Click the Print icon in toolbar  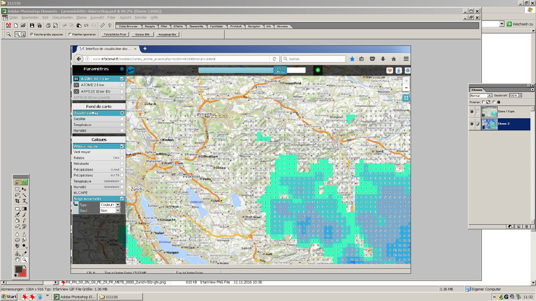point(48,26)
